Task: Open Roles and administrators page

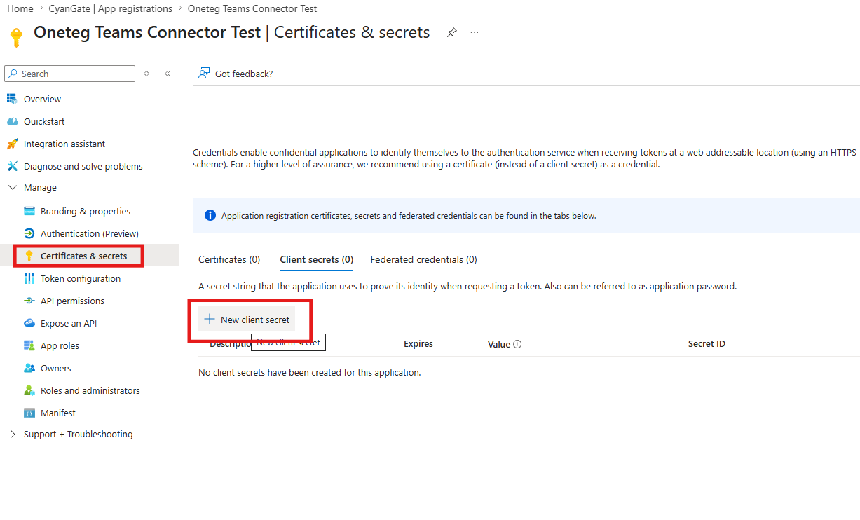Action: click(x=89, y=390)
